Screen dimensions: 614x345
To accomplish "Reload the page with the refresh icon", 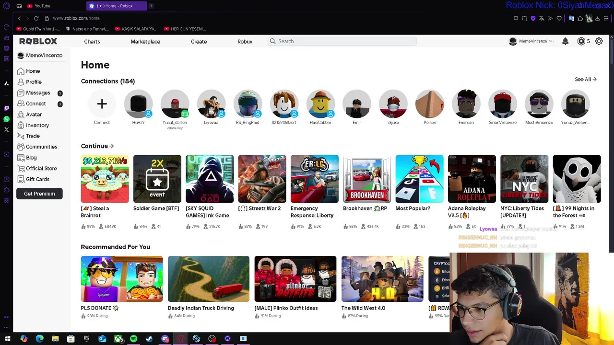I will click(36, 18).
